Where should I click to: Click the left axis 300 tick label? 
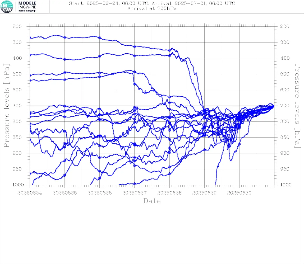[x=17, y=42]
